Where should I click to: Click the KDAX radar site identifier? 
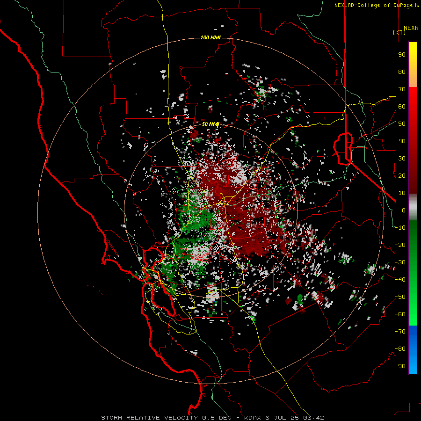(x=253, y=418)
